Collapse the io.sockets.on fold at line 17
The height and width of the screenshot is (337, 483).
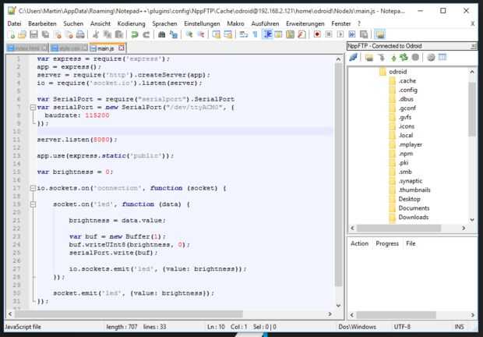32,188
